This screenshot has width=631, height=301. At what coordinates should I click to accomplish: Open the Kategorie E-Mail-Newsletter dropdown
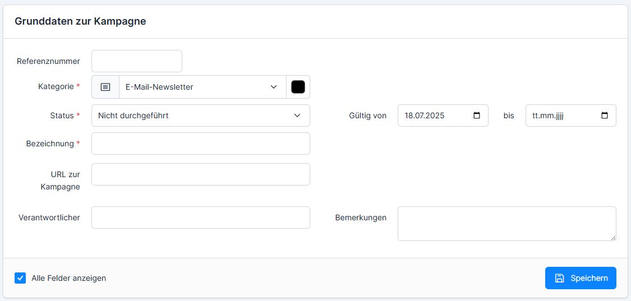tap(203, 87)
